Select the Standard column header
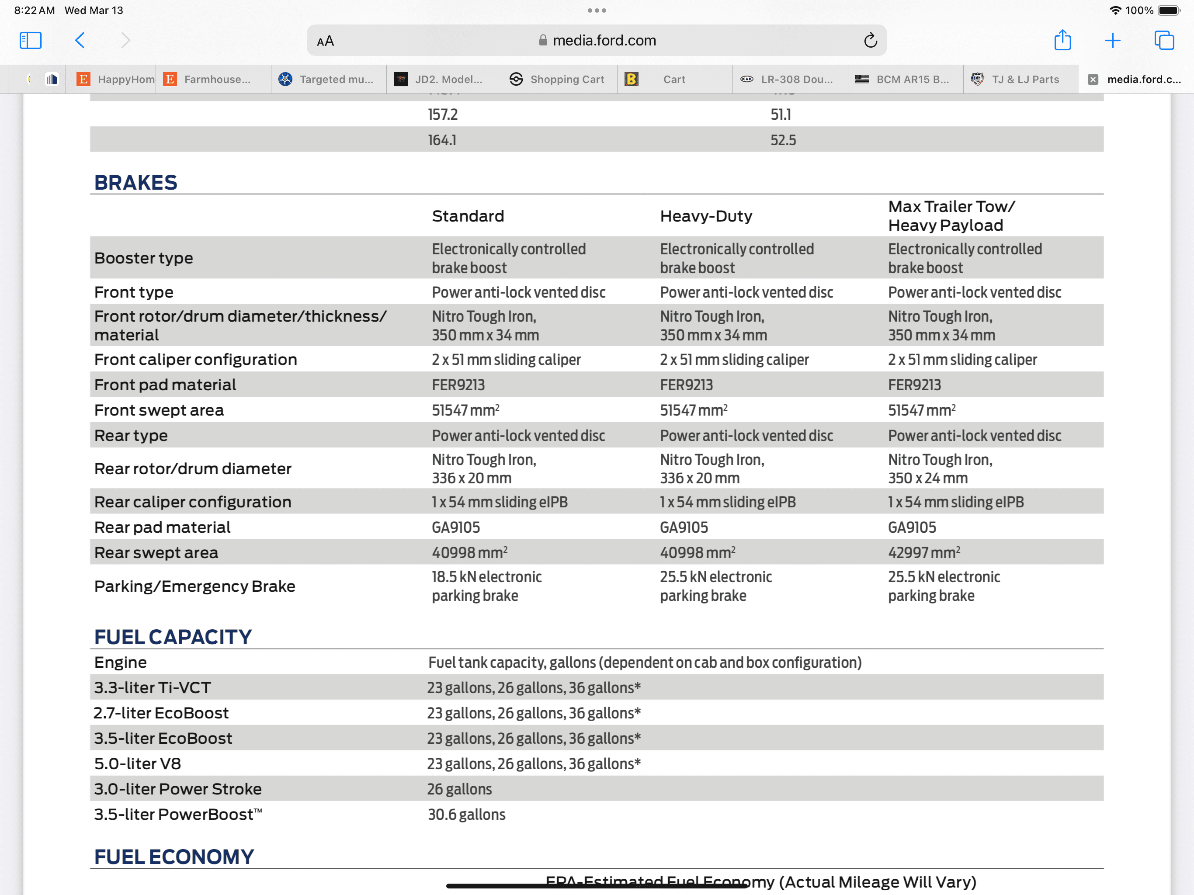 468,216
